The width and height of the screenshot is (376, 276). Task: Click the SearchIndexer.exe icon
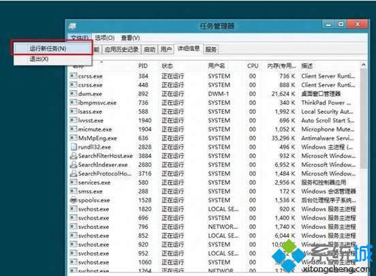tap(74, 165)
